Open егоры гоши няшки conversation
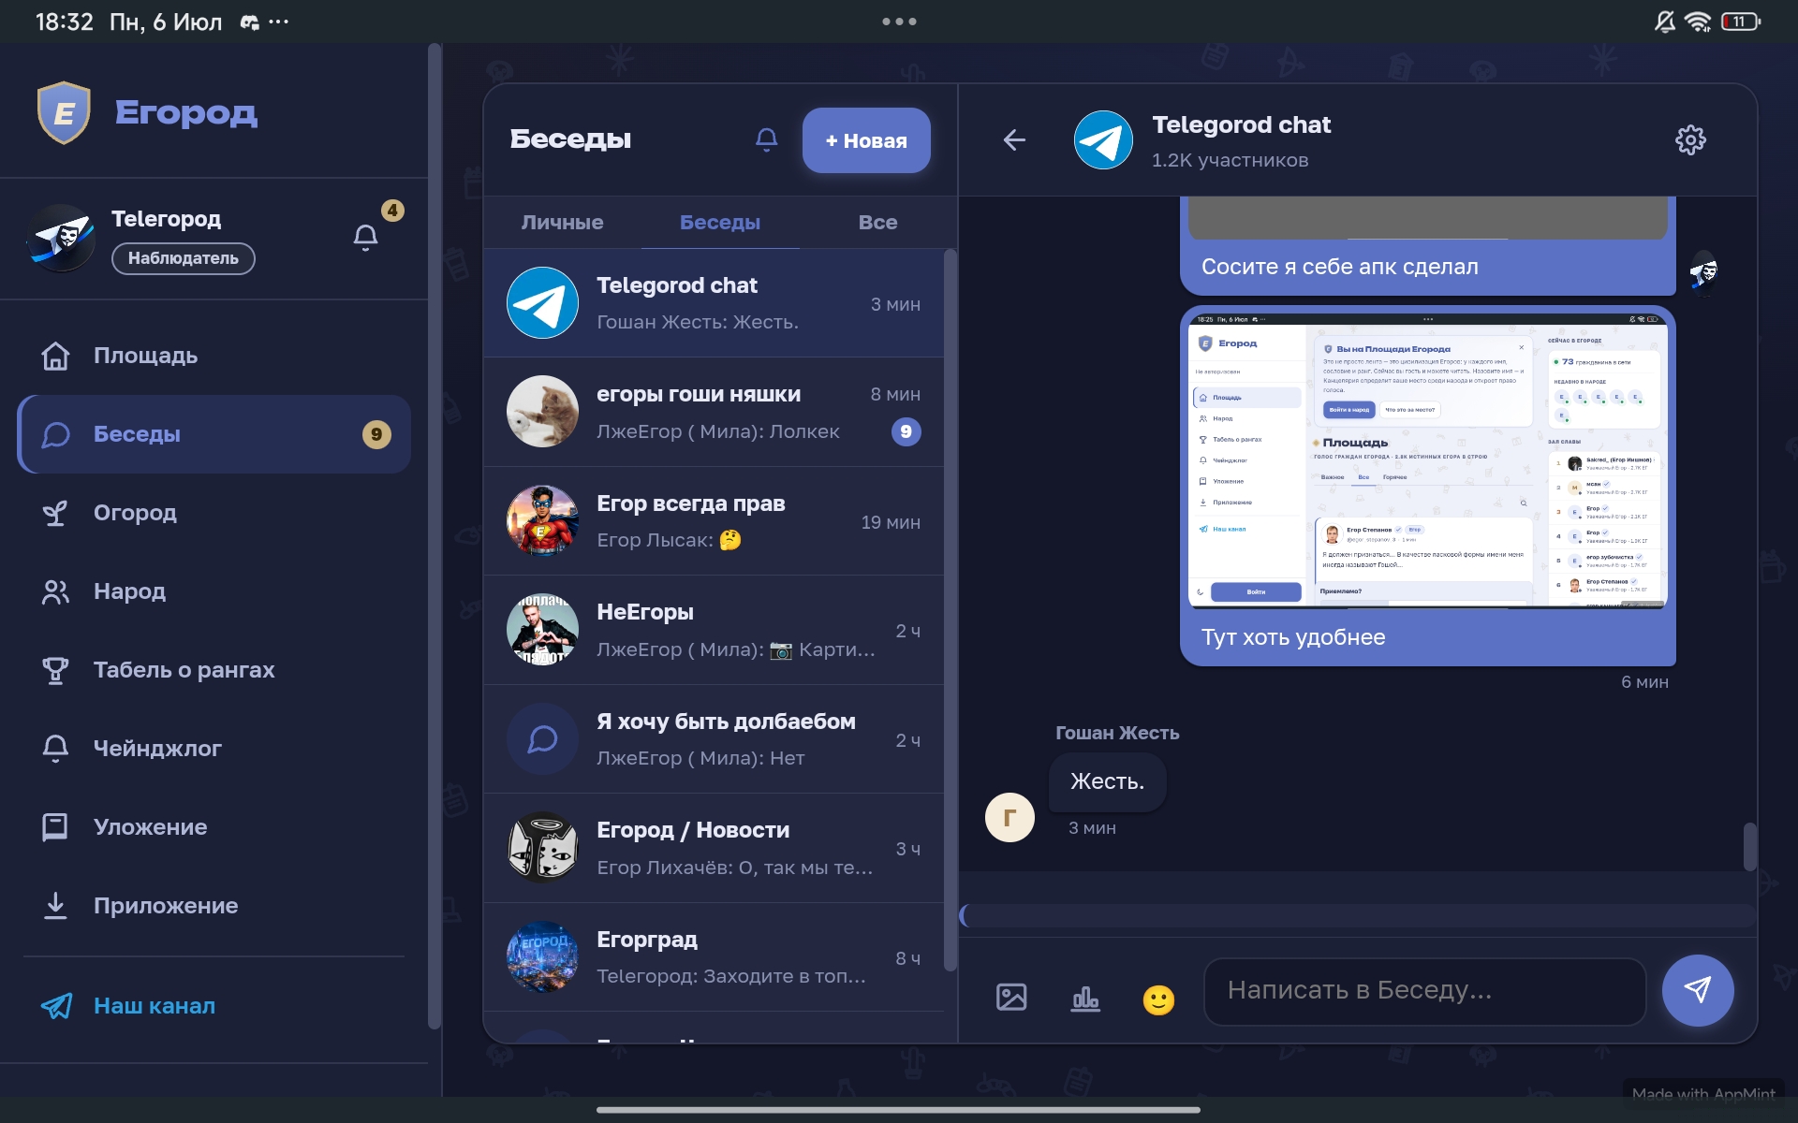 714,413
